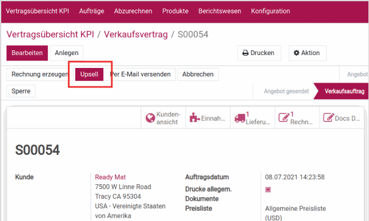The height and width of the screenshot is (221, 369).
Task: Select the Angebot gesendet status stage
Action: click(x=286, y=91)
